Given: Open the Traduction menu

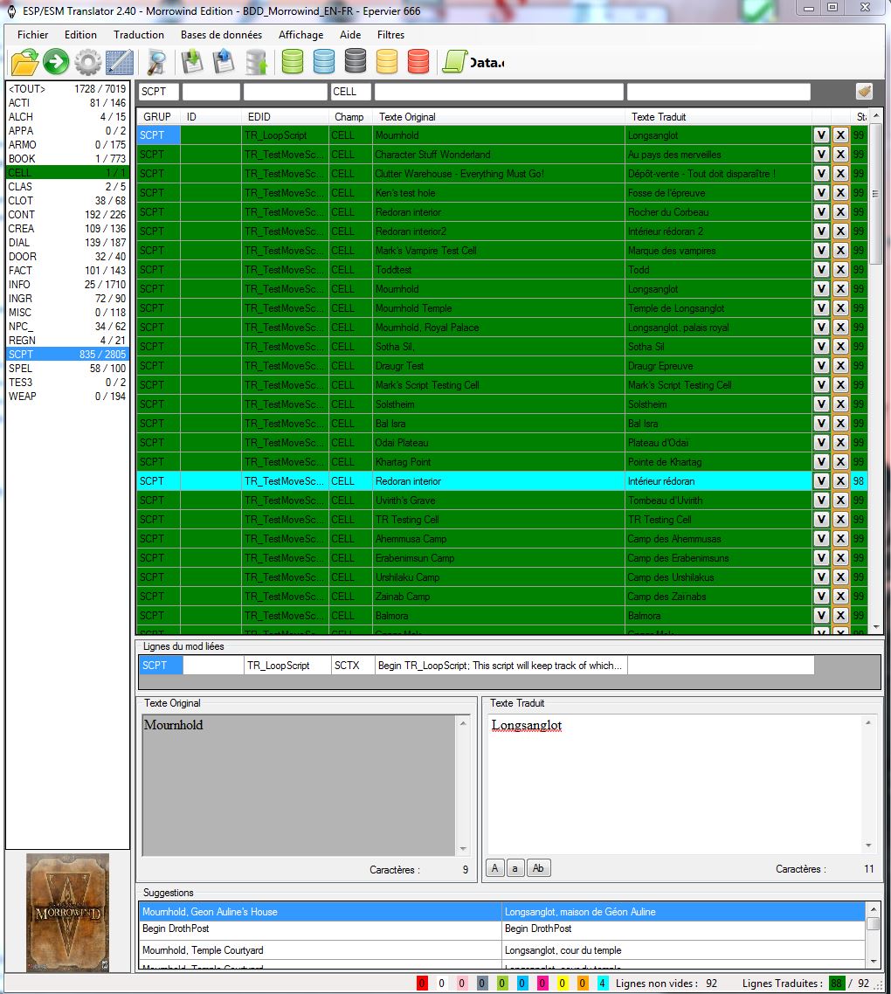Looking at the screenshot, I should click(139, 35).
